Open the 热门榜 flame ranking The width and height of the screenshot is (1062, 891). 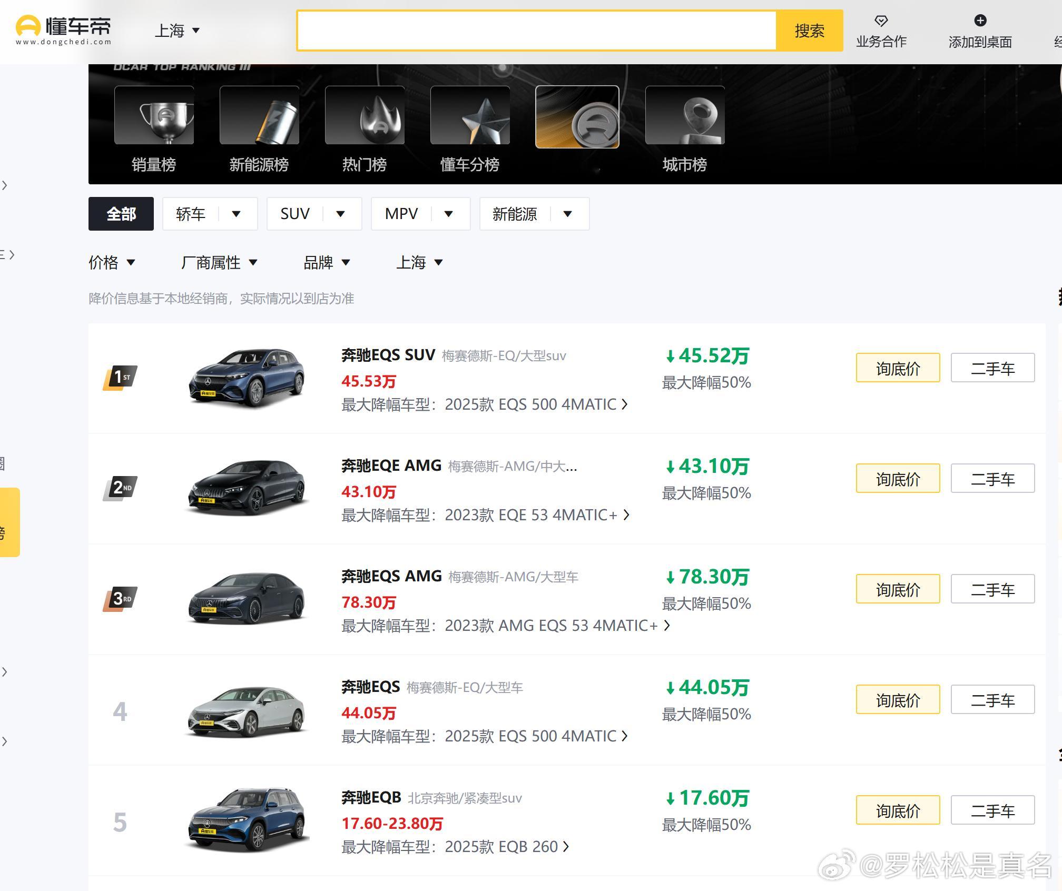click(x=365, y=130)
